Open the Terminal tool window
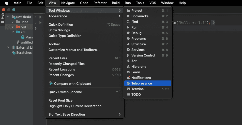The height and width of the screenshot is (125, 242). [x=148, y=89]
